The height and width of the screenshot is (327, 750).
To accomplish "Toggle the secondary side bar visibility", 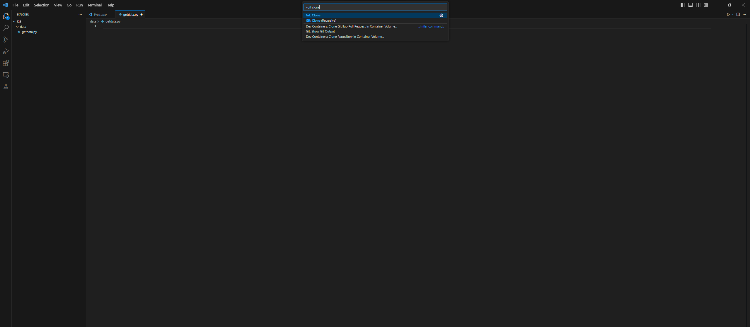I will (x=698, y=5).
